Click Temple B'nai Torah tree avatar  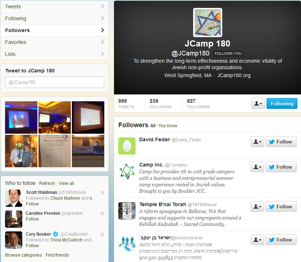pos(127,211)
